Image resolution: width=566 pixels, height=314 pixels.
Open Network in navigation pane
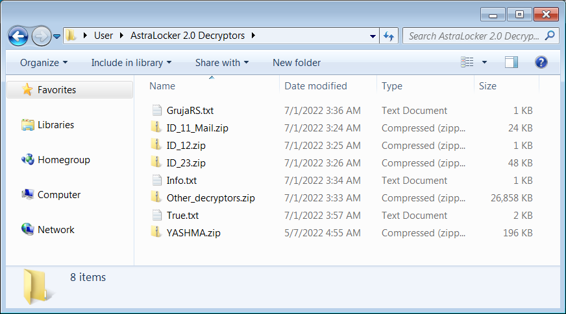click(x=56, y=230)
